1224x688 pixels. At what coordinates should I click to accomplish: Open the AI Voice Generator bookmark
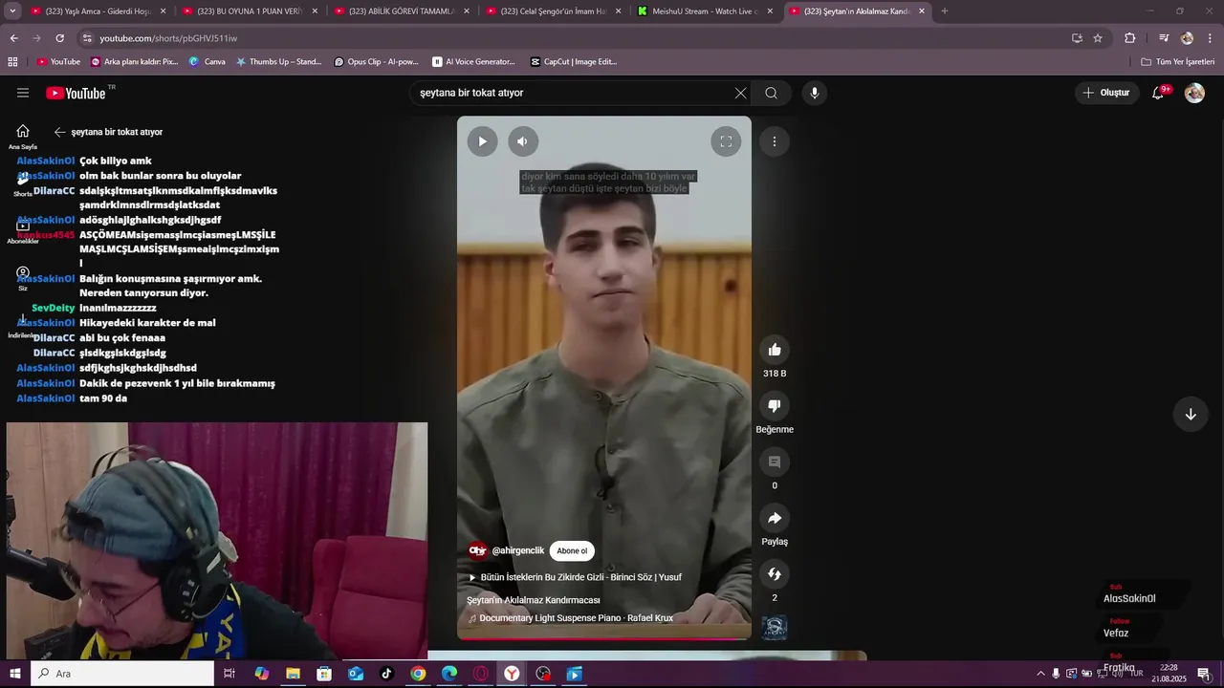(473, 62)
